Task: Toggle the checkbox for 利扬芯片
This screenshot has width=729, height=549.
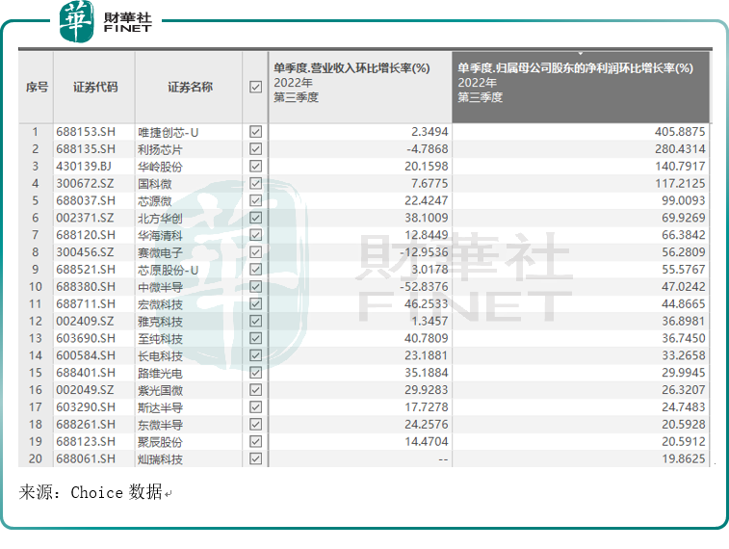Action: click(x=255, y=148)
